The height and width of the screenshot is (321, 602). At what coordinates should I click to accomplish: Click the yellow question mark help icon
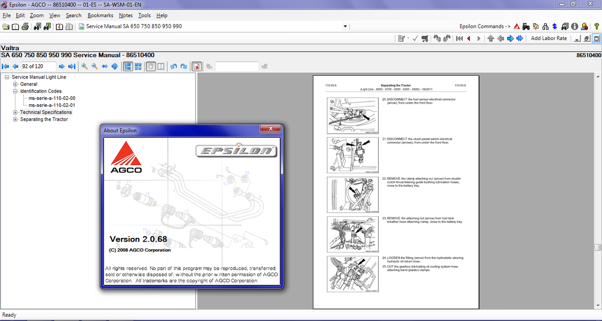coord(596,26)
